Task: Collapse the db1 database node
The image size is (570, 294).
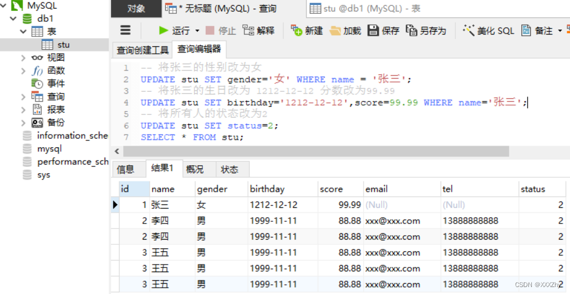Action: [13, 18]
